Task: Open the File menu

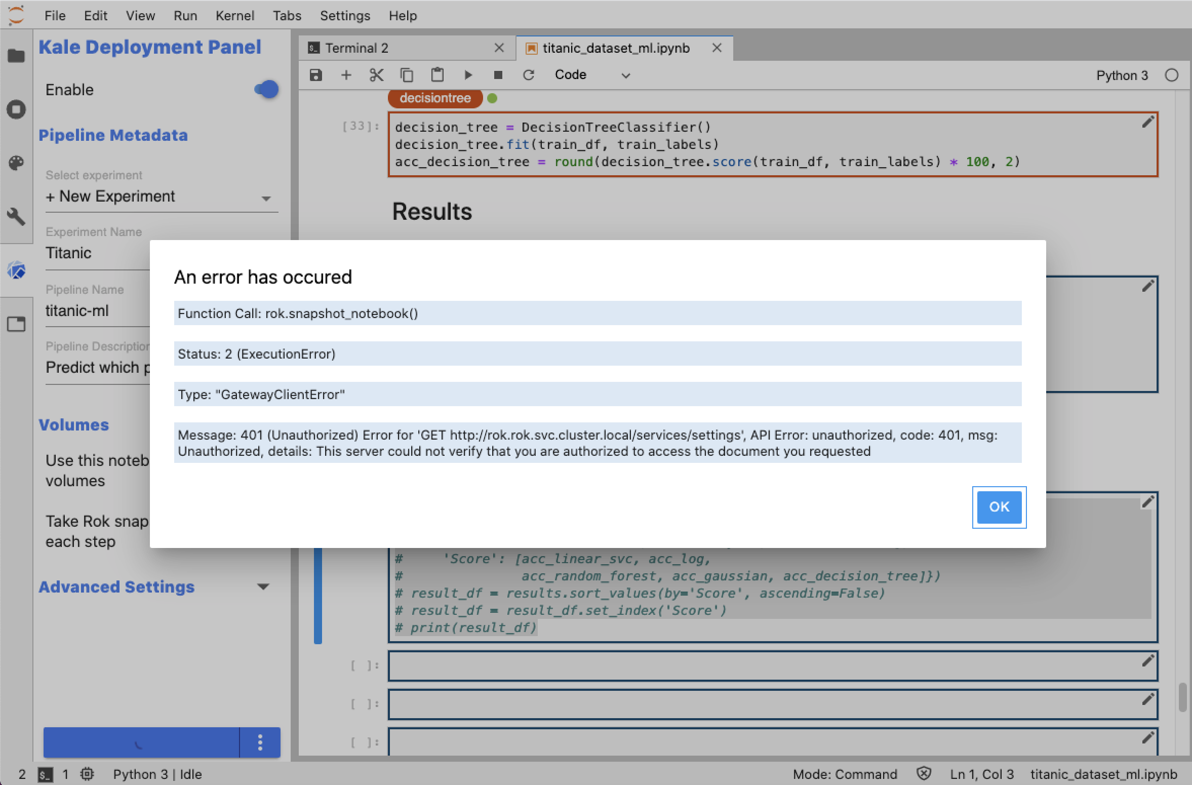Action: click(x=55, y=16)
